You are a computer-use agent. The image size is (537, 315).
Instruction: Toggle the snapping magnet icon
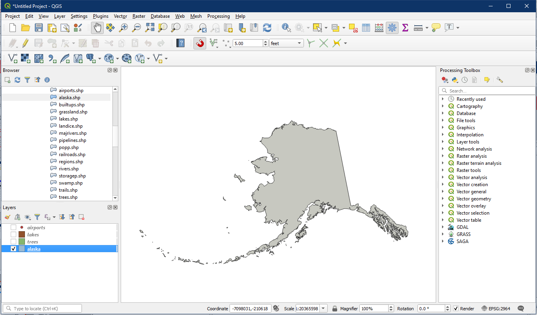pos(200,43)
